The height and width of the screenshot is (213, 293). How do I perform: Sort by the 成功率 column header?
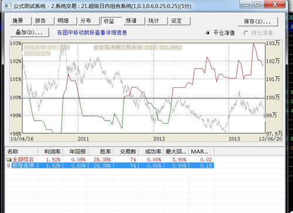click(151, 152)
